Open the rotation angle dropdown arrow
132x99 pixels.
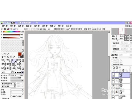coord(72,29)
